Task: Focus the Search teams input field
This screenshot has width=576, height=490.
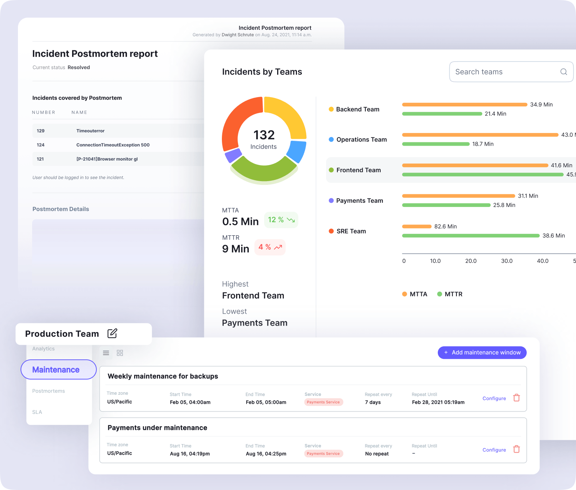Action: click(x=504, y=72)
